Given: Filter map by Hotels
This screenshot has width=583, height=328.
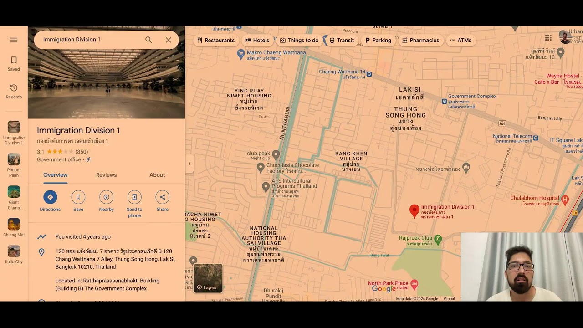Looking at the screenshot, I should point(257,41).
